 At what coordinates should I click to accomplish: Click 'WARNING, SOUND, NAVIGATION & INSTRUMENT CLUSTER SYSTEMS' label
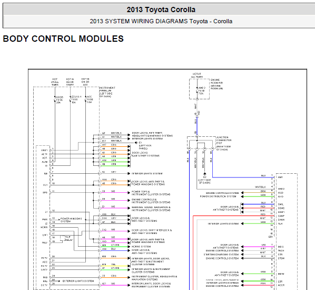tap(151, 209)
